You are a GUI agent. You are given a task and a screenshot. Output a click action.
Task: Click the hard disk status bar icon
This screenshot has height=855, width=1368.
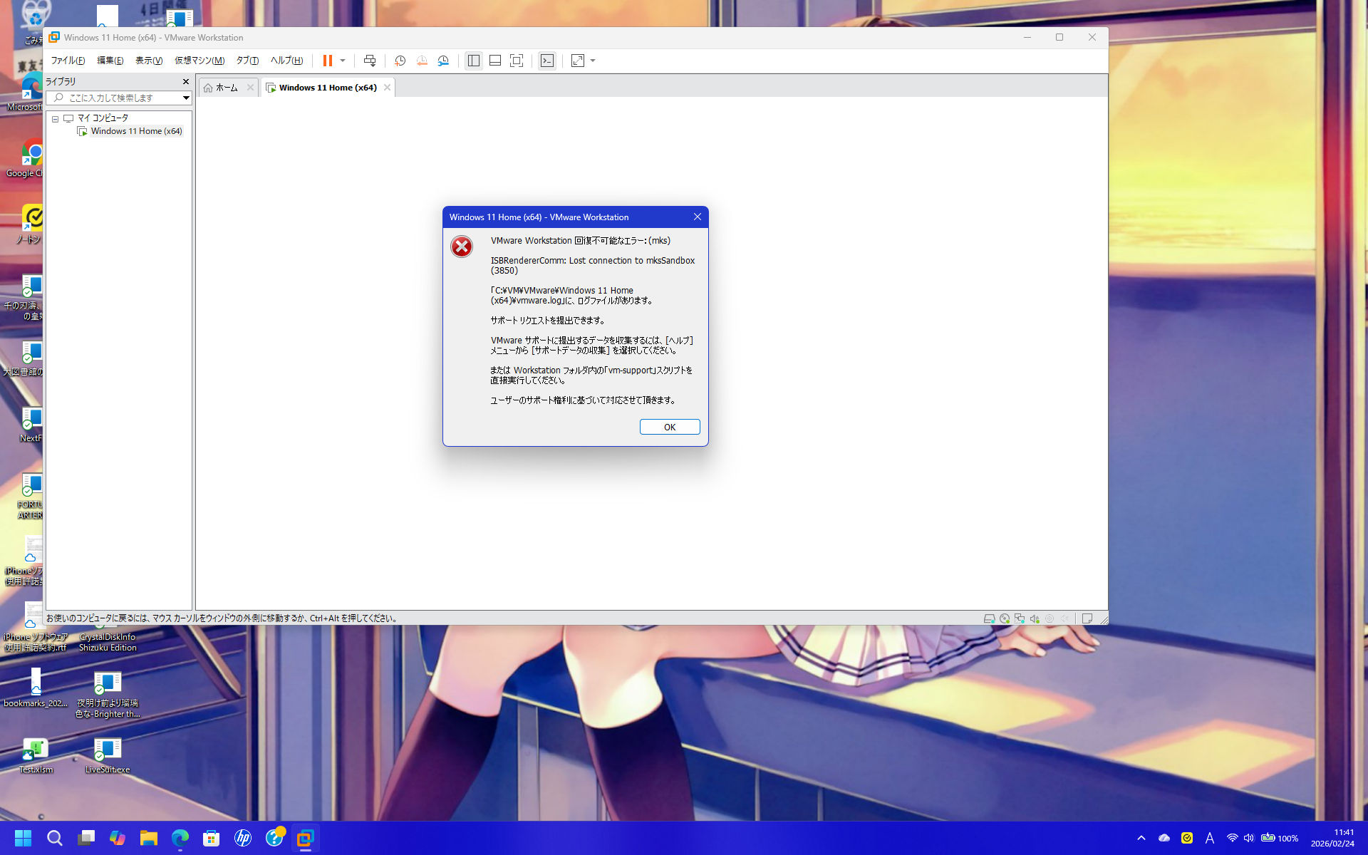(x=989, y=618)
